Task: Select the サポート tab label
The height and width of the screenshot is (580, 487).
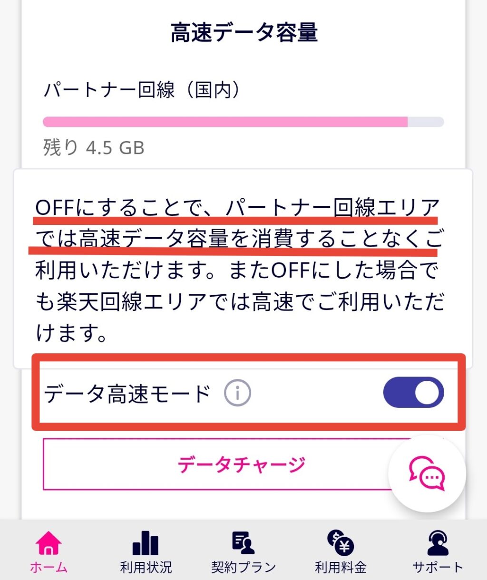Action: [438, 567]
